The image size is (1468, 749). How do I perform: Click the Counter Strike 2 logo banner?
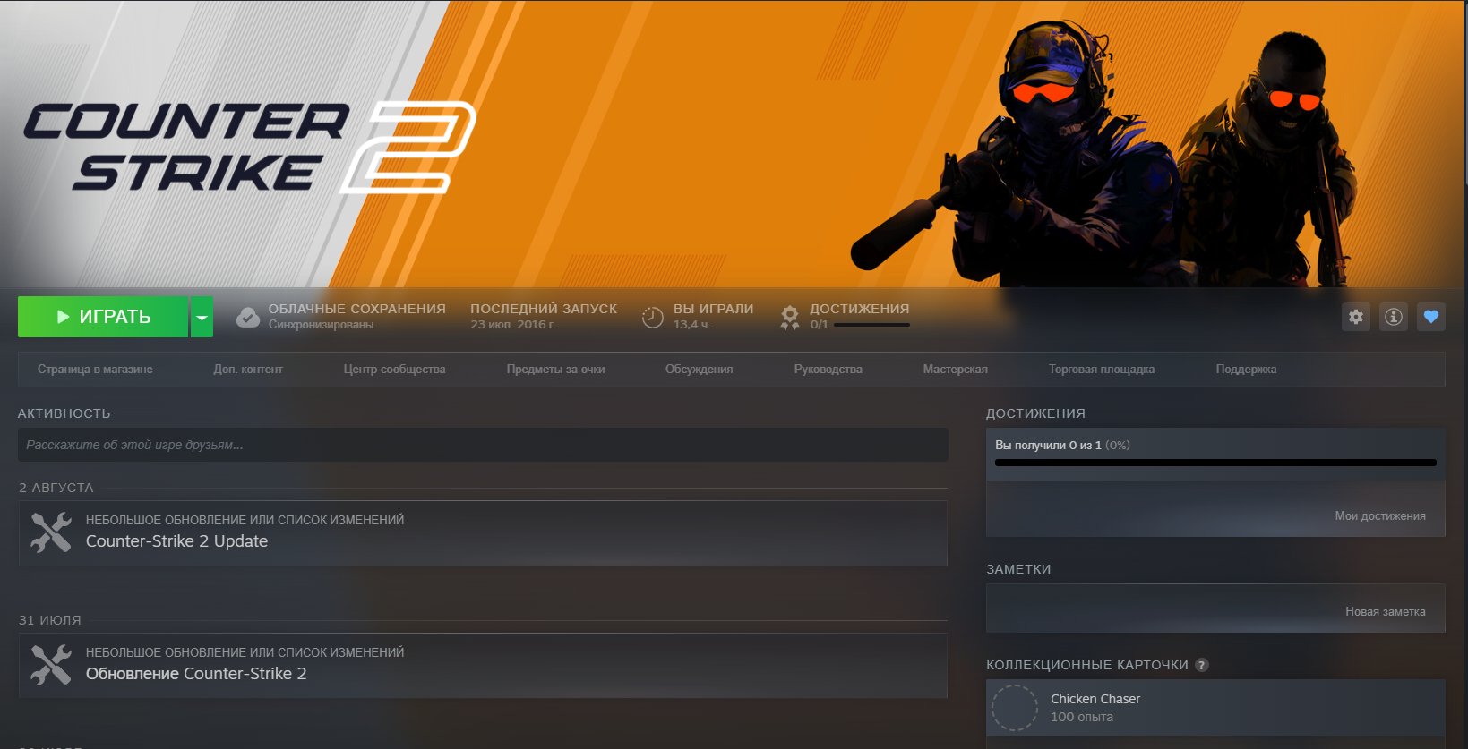[249, 148]
